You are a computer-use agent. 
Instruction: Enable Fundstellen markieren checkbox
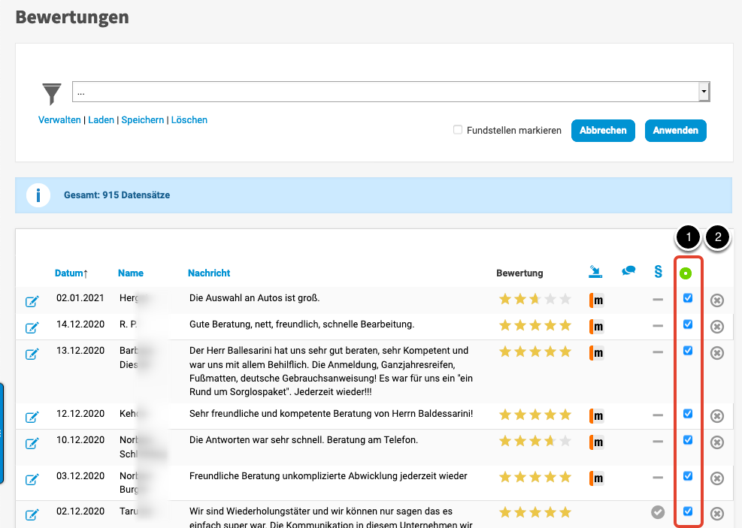(x=458, y=130)
